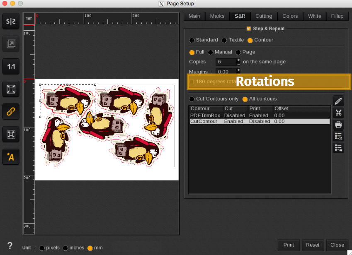
Task: Increase the Margins value with up arrow
Action: click(239, 70)
